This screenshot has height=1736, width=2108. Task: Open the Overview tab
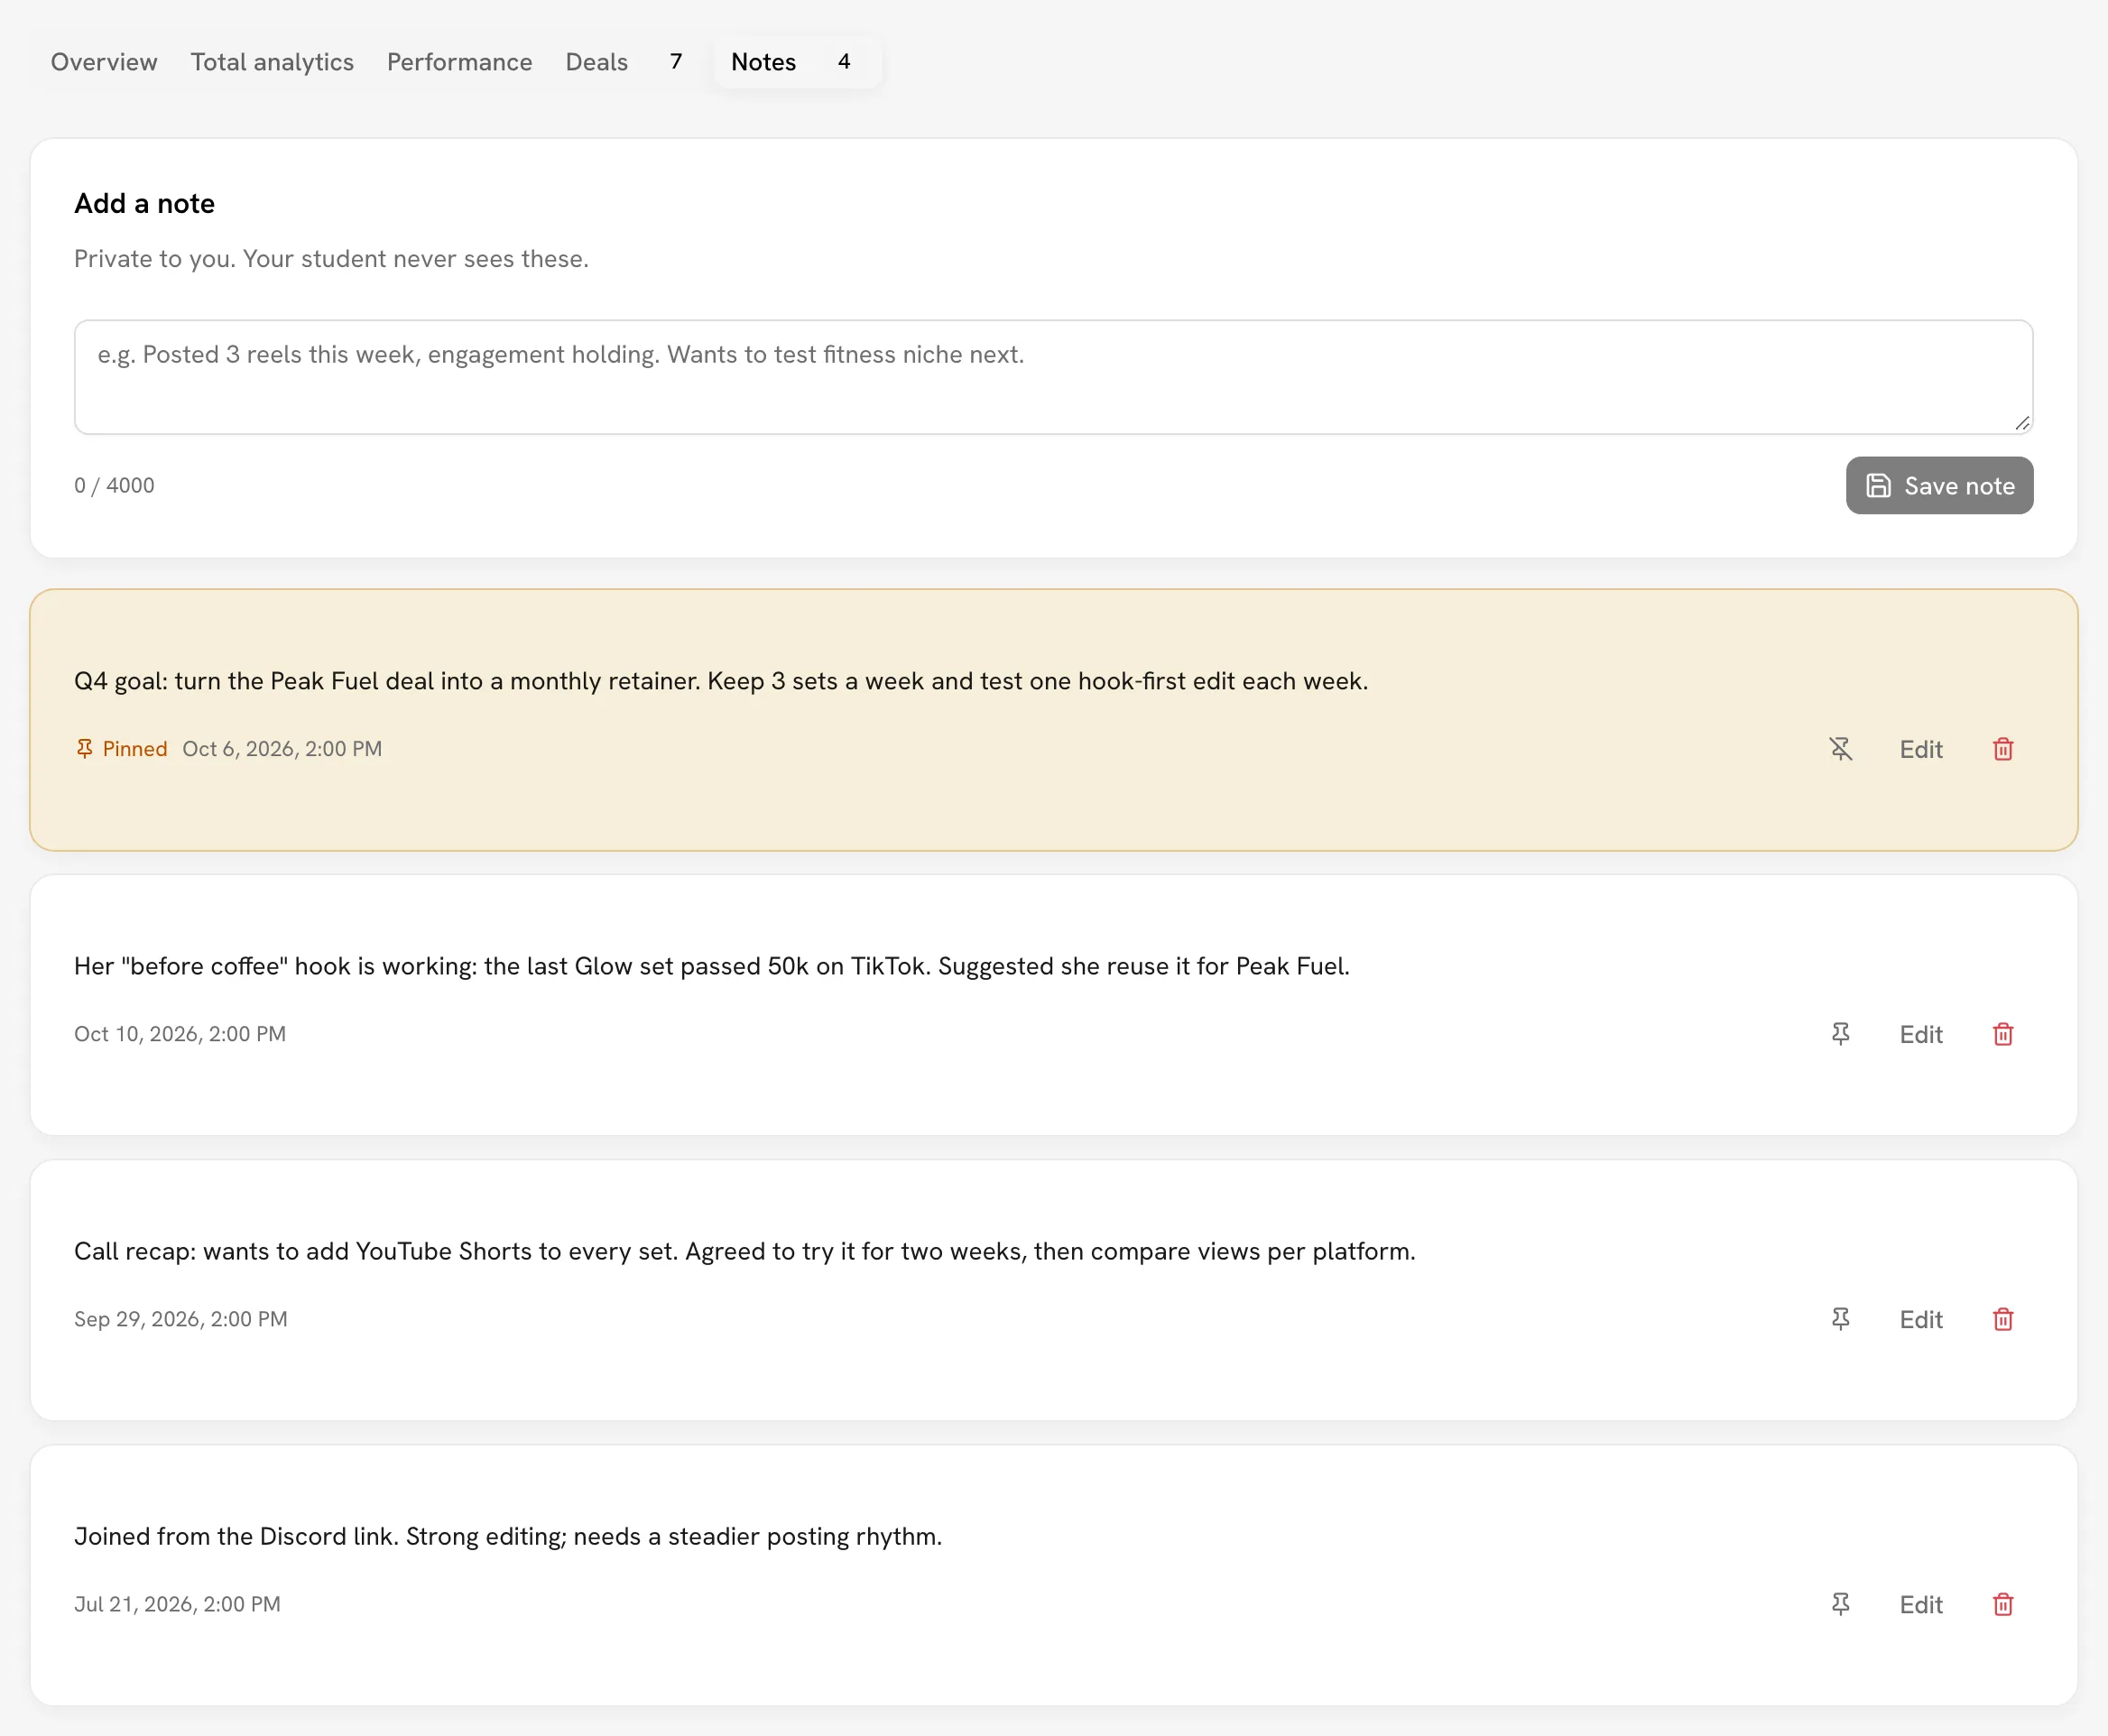click(104, 62)
